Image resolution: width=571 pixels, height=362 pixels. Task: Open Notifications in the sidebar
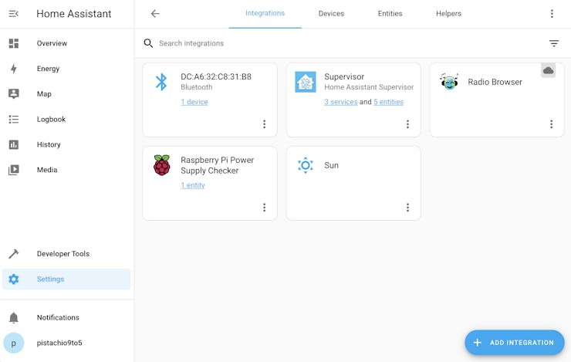point(66,317)
